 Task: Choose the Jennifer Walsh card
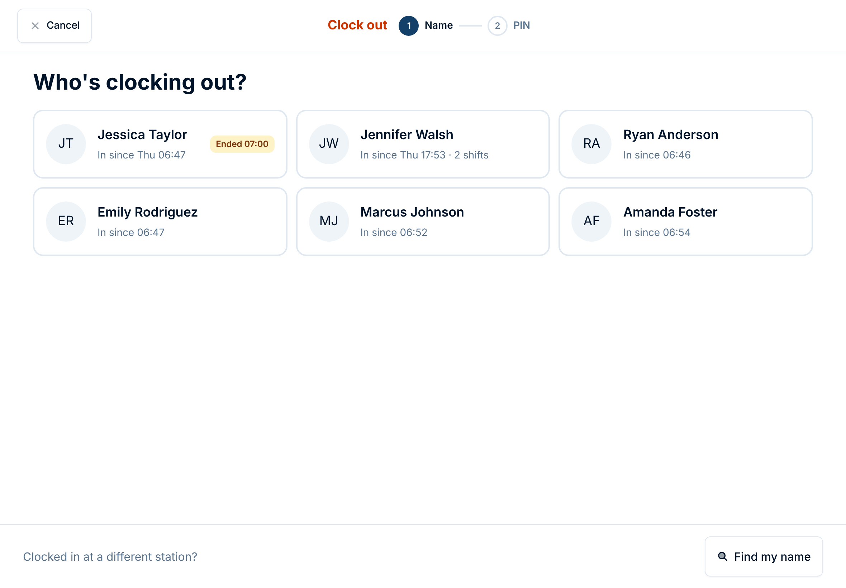(x=423, y=144)
